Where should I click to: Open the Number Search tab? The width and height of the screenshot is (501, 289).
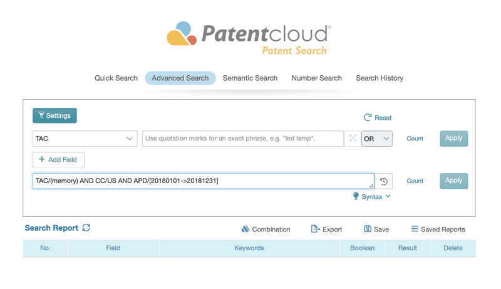tap(317, 78)
